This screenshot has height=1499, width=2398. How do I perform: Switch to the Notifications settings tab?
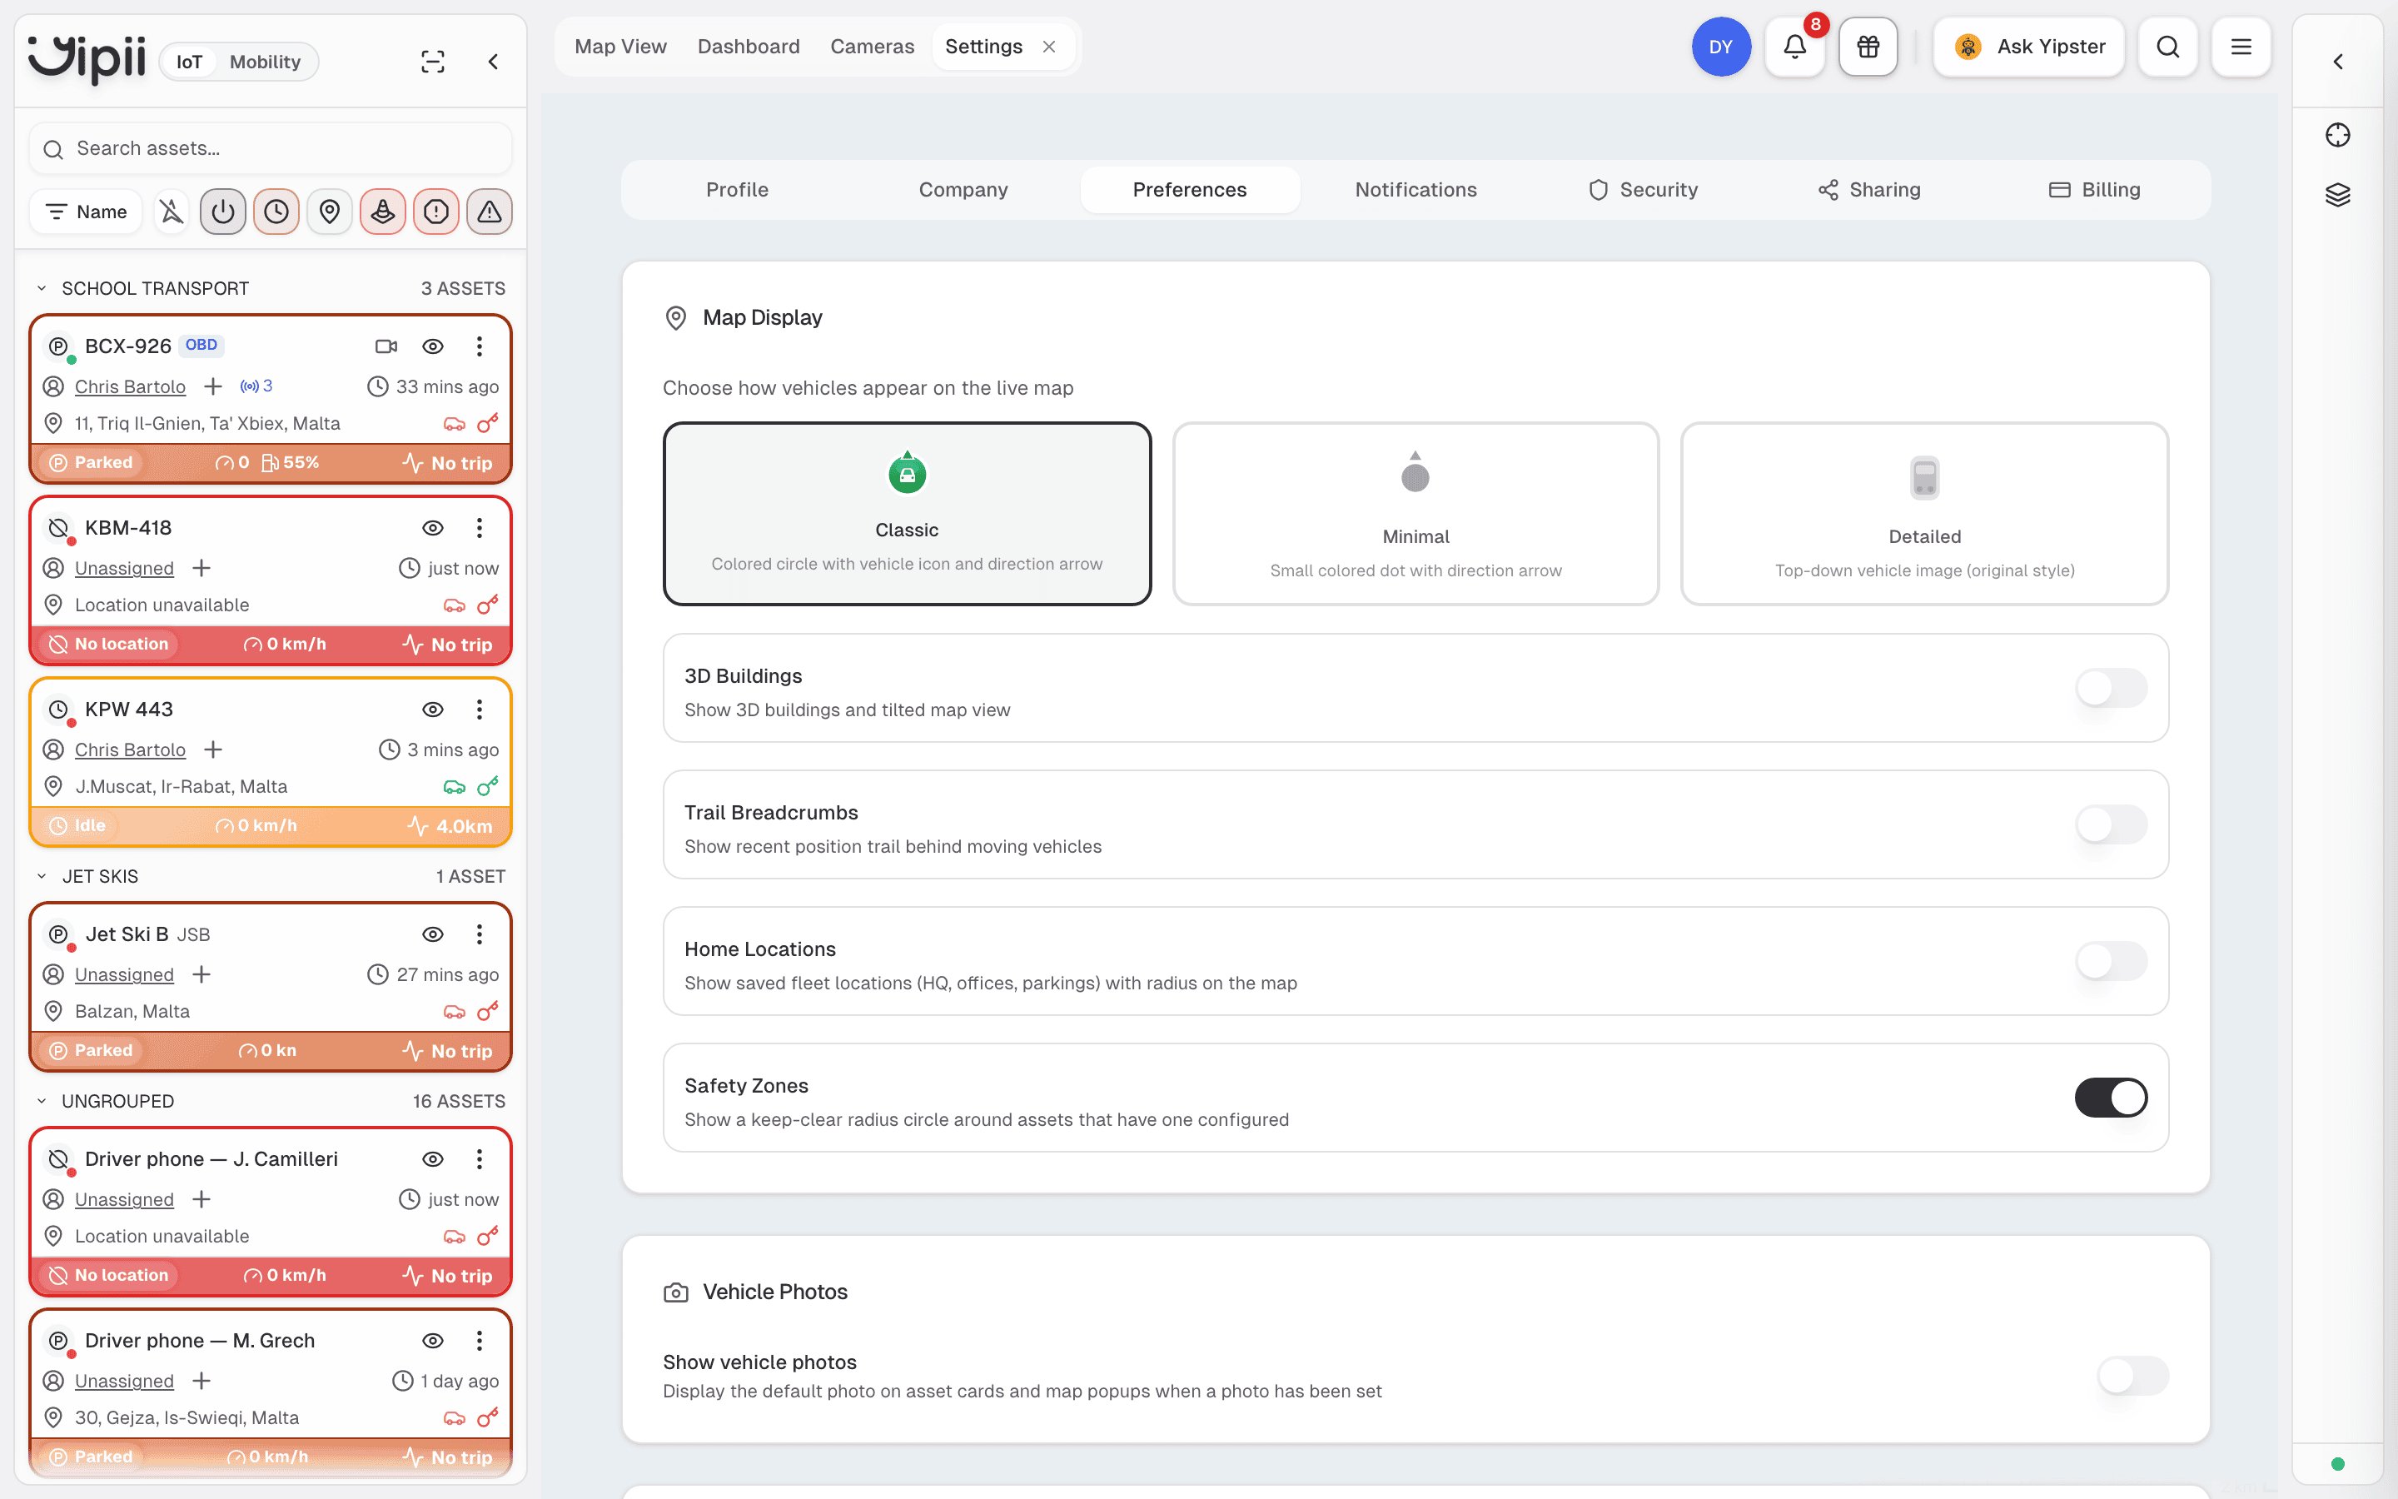[1416, 189]
